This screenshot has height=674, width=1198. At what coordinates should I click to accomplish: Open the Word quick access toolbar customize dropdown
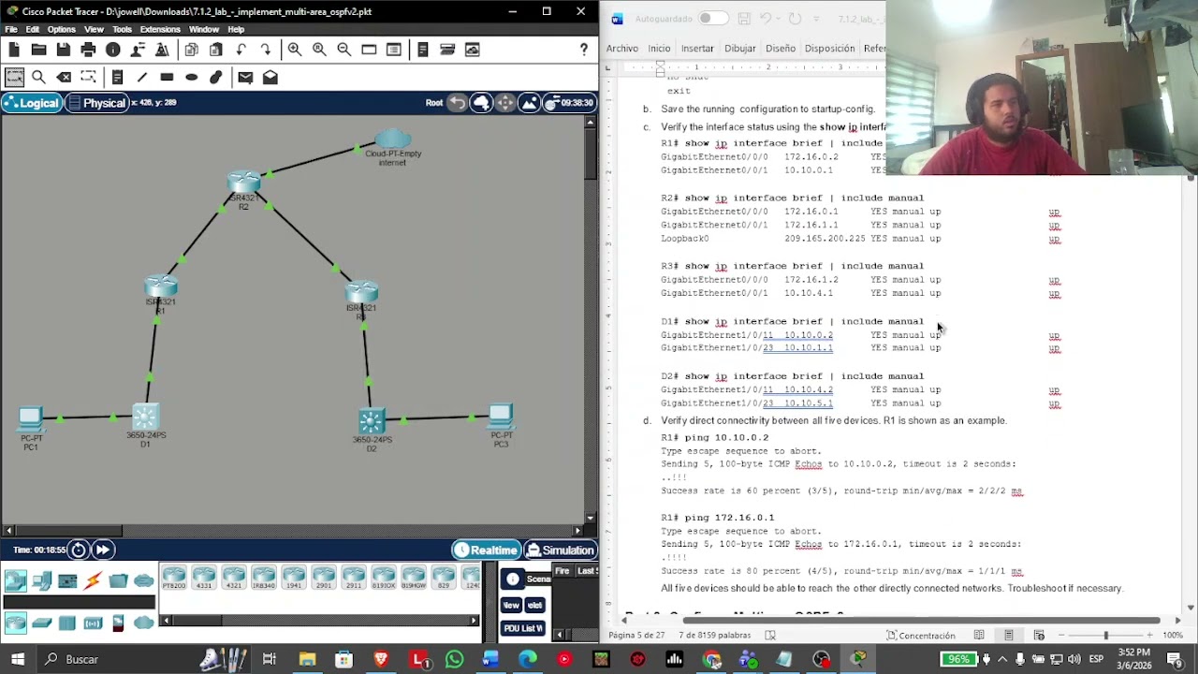pos(817,19)
